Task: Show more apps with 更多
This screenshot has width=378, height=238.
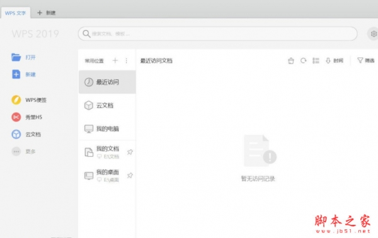Action: click(x=24, y=152)
